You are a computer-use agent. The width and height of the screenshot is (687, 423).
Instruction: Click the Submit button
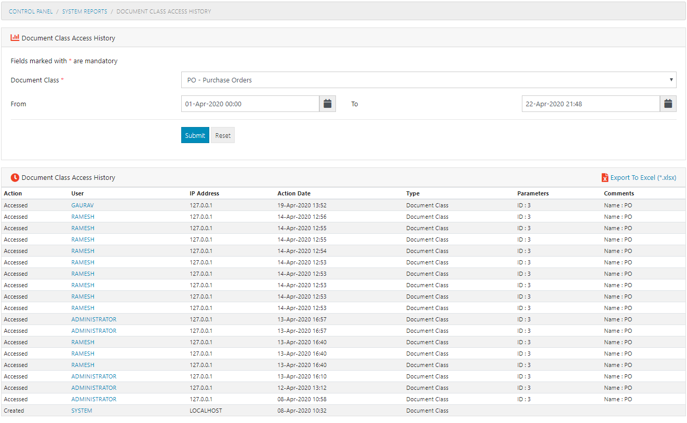point(195,135)
